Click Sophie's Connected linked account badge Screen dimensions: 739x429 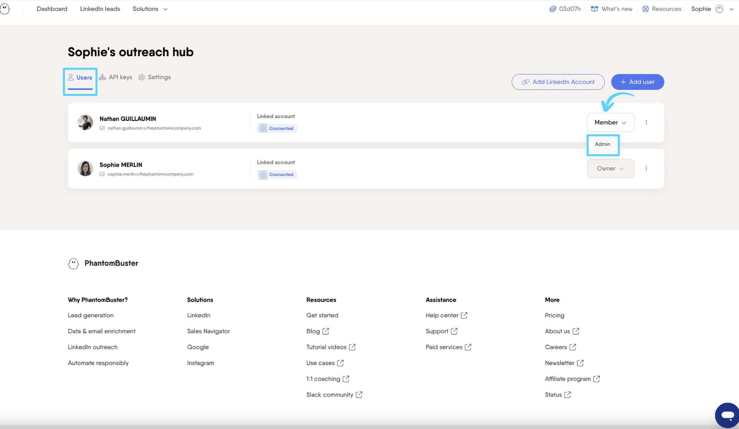277,175
